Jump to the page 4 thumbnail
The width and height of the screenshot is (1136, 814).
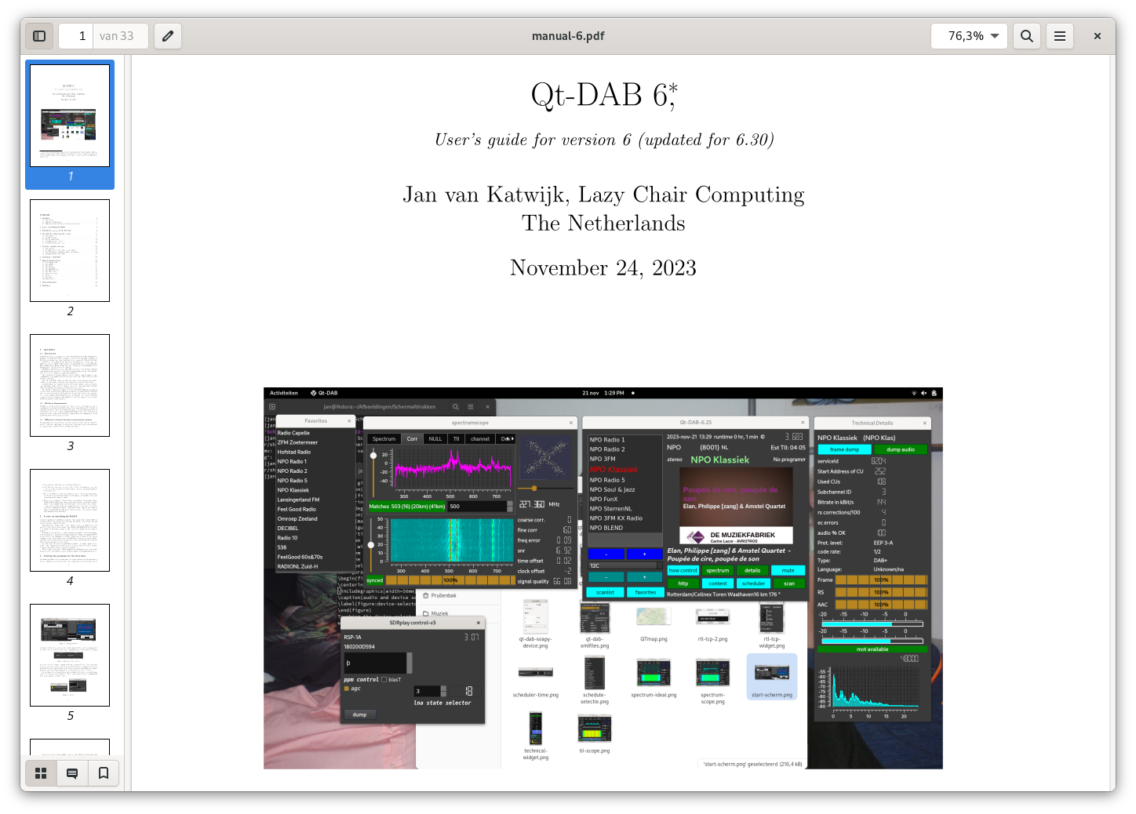(70, 520)
